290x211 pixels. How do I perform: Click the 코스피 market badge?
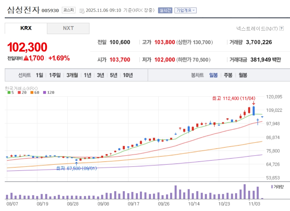click(x=69, y=10)
